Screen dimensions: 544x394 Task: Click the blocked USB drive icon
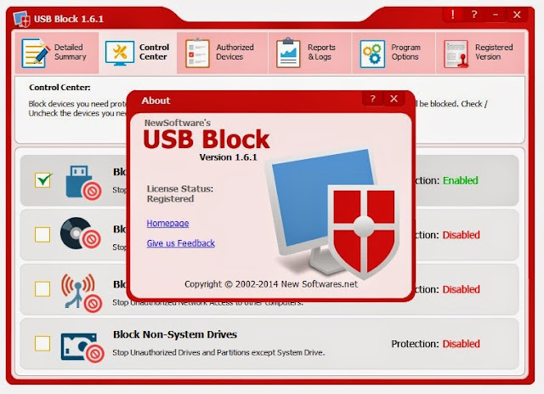(83, 182)
